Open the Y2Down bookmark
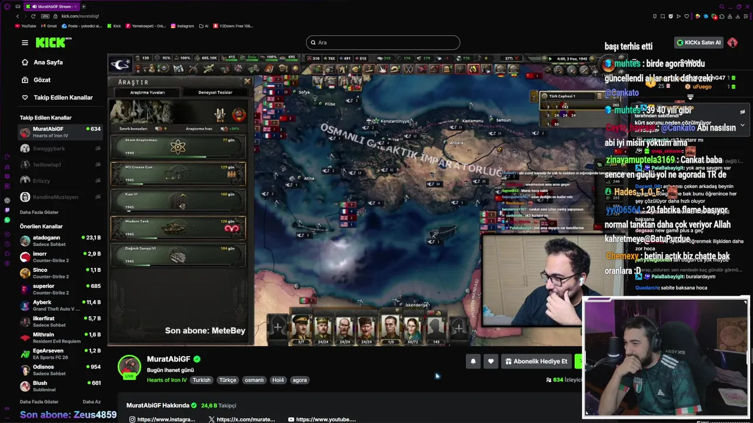The image size is (753, 423). pos(234,26)
